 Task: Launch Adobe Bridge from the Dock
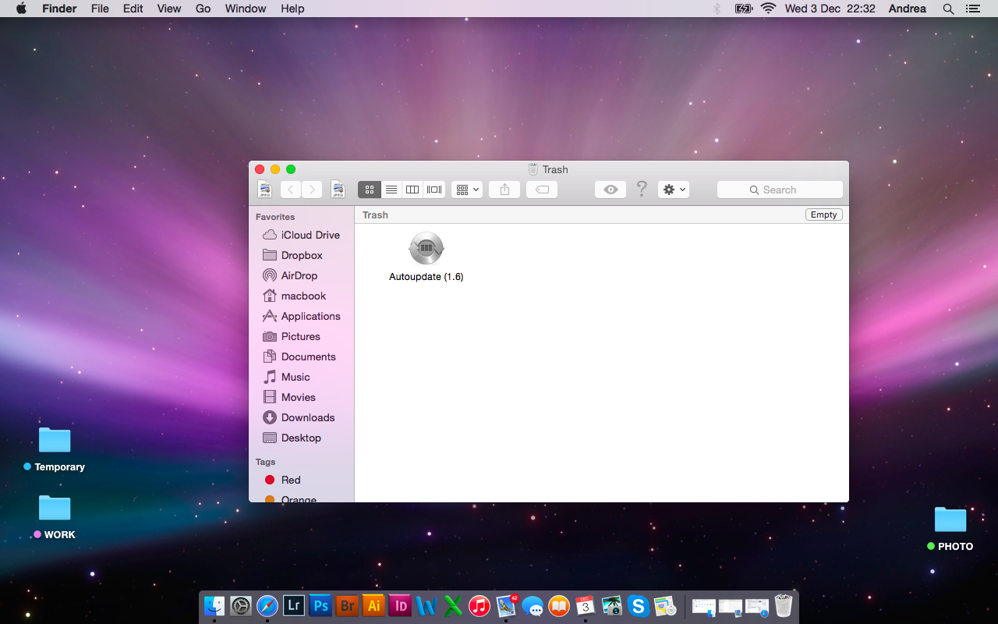pos(347,605)
